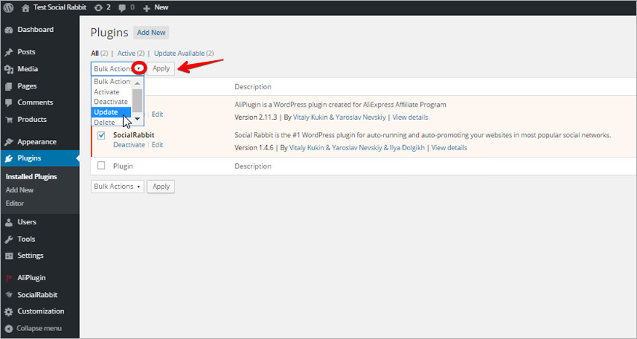The height and width of the screenshot is (339, 637).
Task: Click the AliPlugin red icon
Action: click(x=9, y=278)
